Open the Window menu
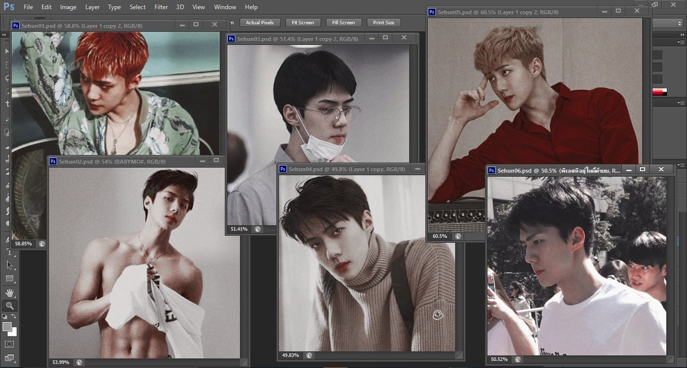Screen dimensions: 687x368 tap(225, 7)
